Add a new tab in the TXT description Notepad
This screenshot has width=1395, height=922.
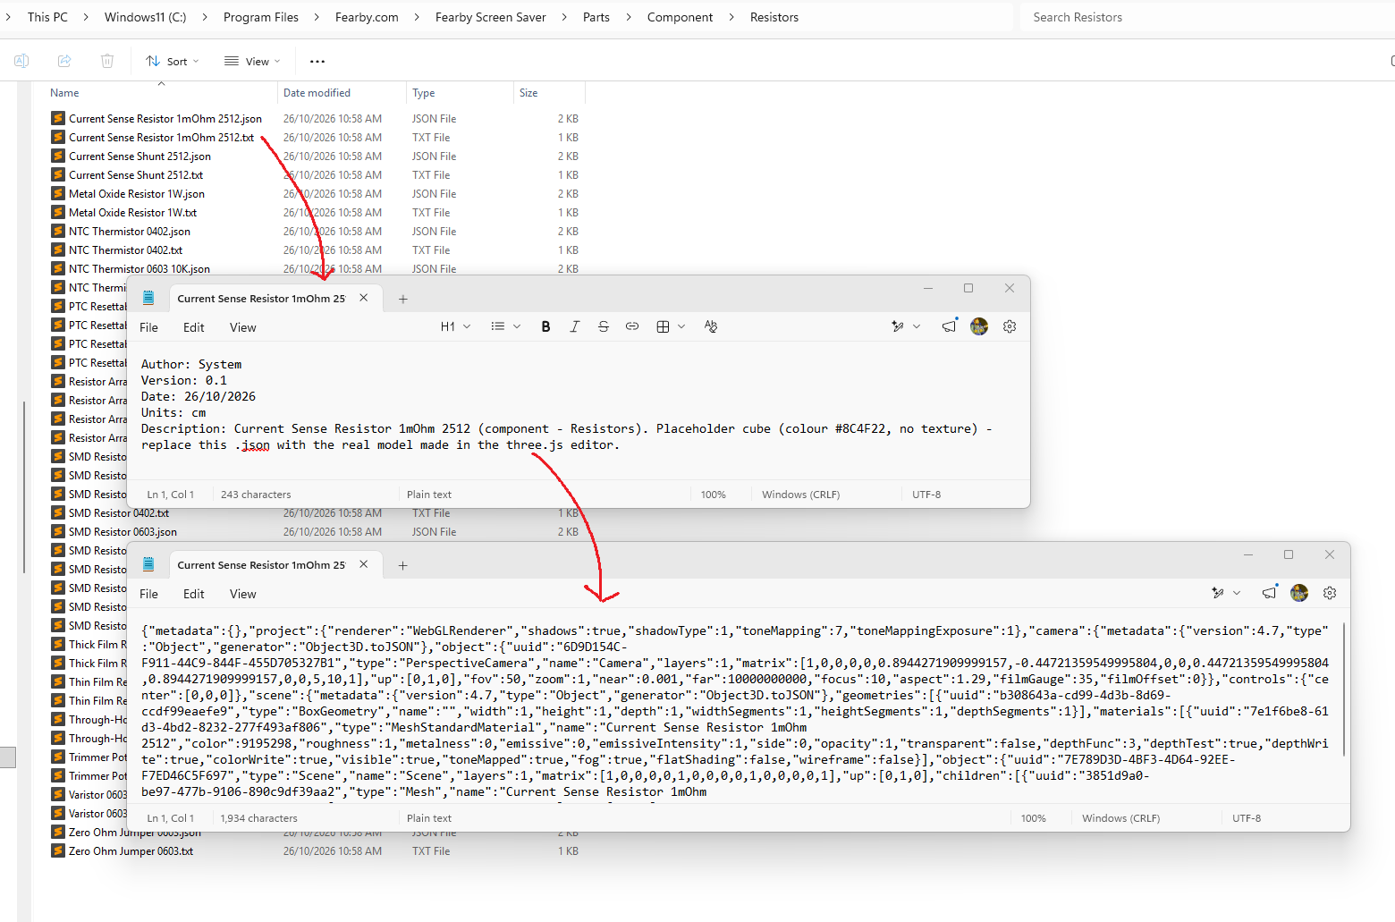[x=403, y=299]
